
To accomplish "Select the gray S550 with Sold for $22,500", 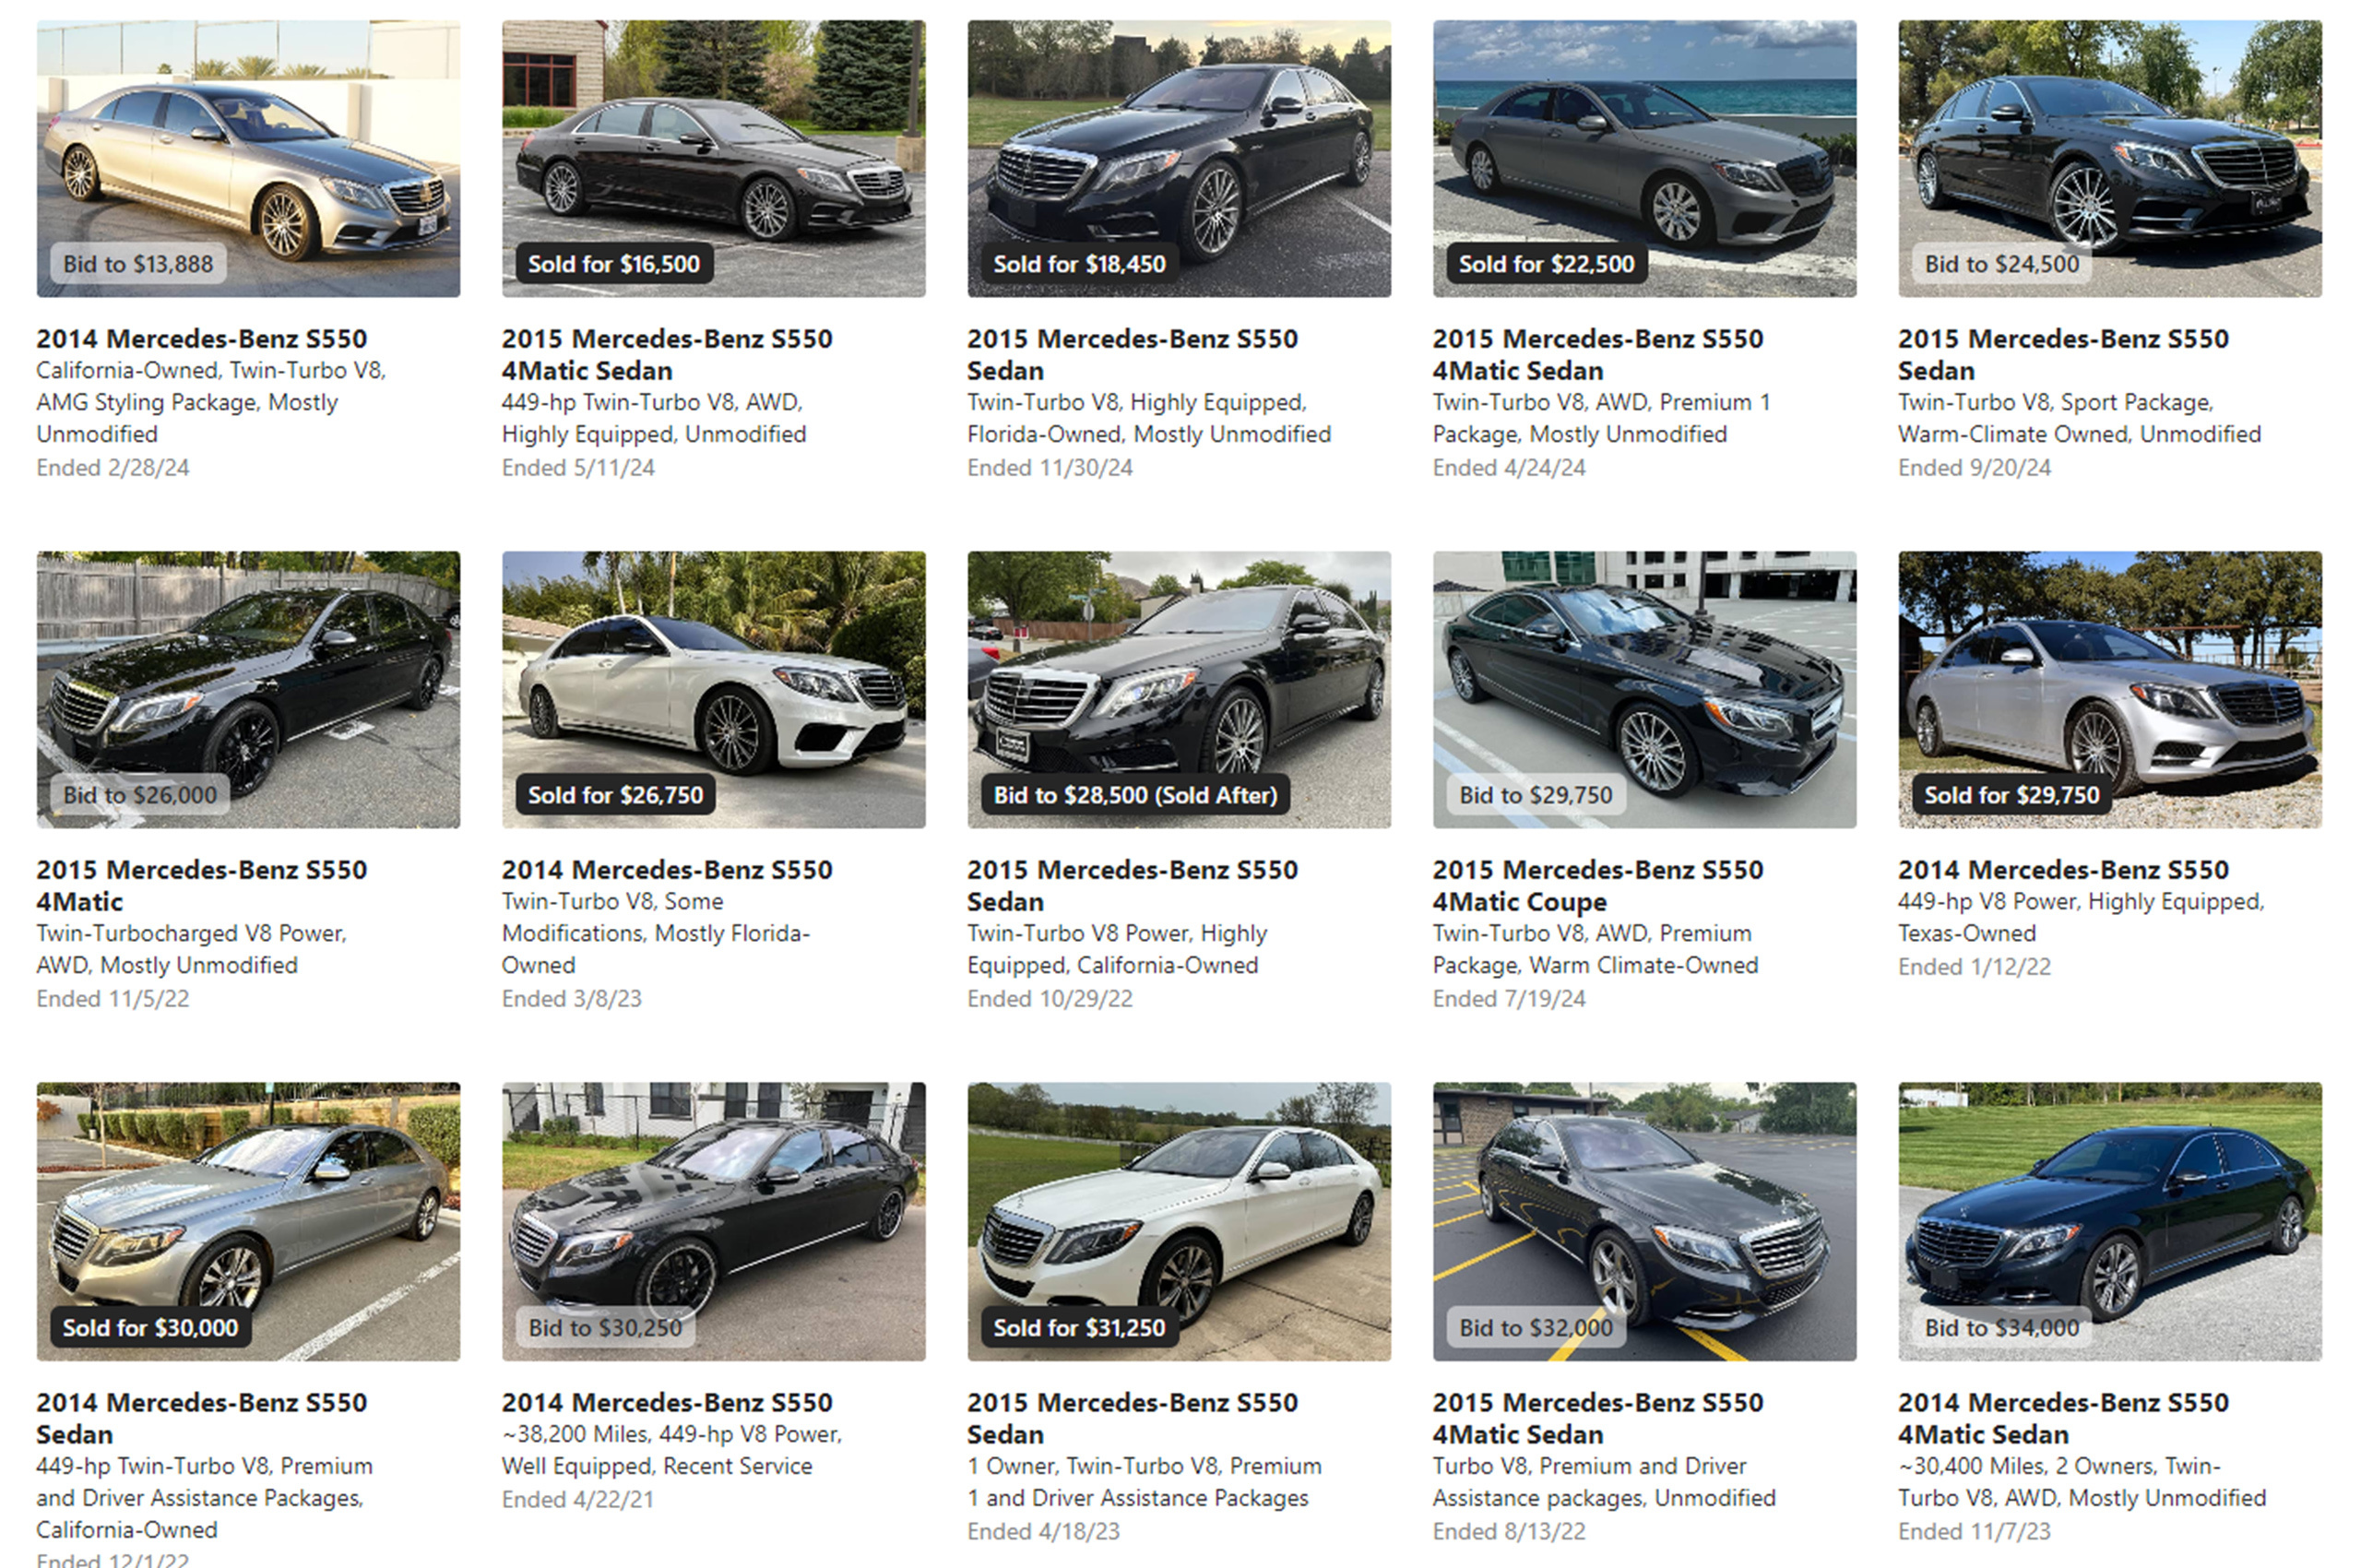I will click(x=1644, y=158).
